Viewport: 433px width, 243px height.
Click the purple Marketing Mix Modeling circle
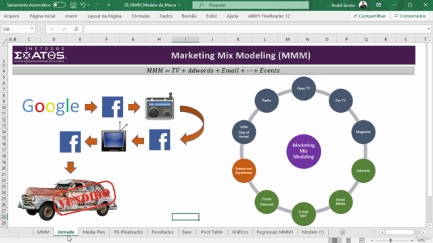tap(304, 151)
